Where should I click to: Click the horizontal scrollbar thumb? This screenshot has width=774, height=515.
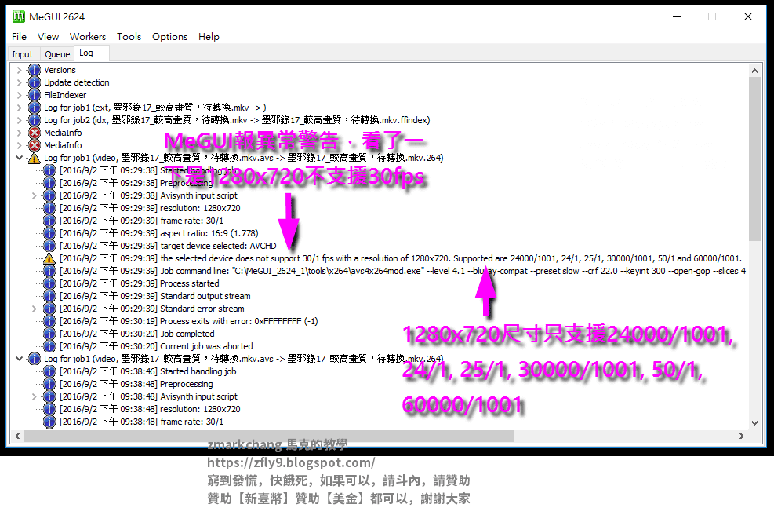(270, 436)
